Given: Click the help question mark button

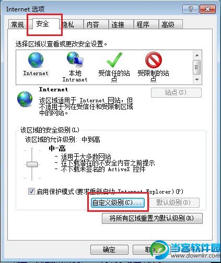Looking at the screenshot, I should click(x=190, y=9).
